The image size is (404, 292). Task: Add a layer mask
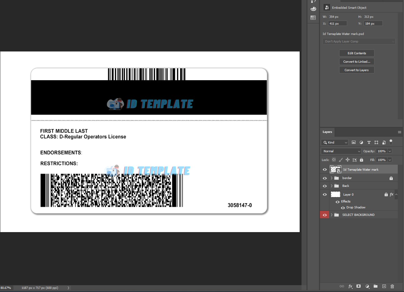359,286
